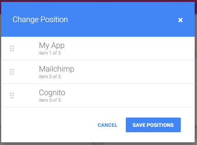Select the My App title text
197x145 pixels.
pos(52,46)
